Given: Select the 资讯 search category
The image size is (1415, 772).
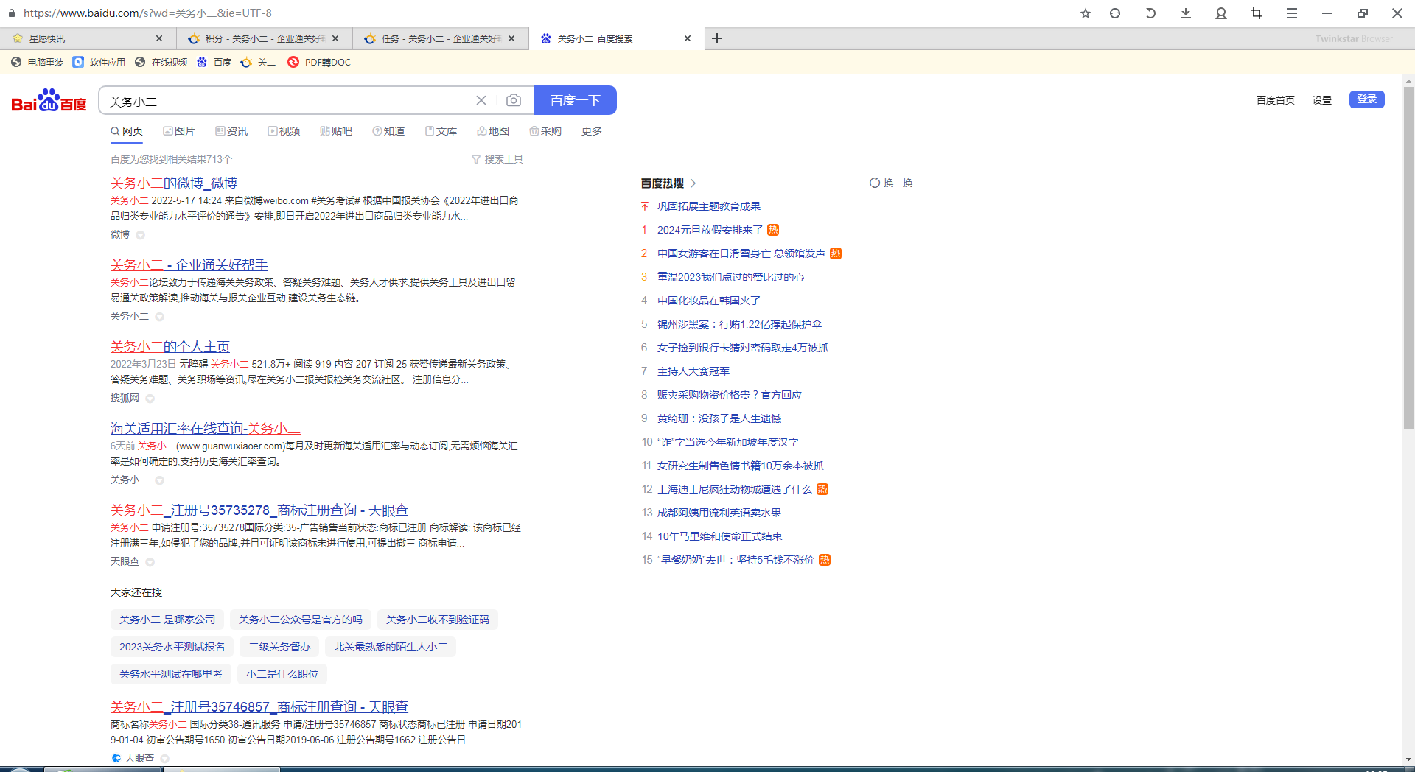Looking at the screenshot, I should coord(231,131).
